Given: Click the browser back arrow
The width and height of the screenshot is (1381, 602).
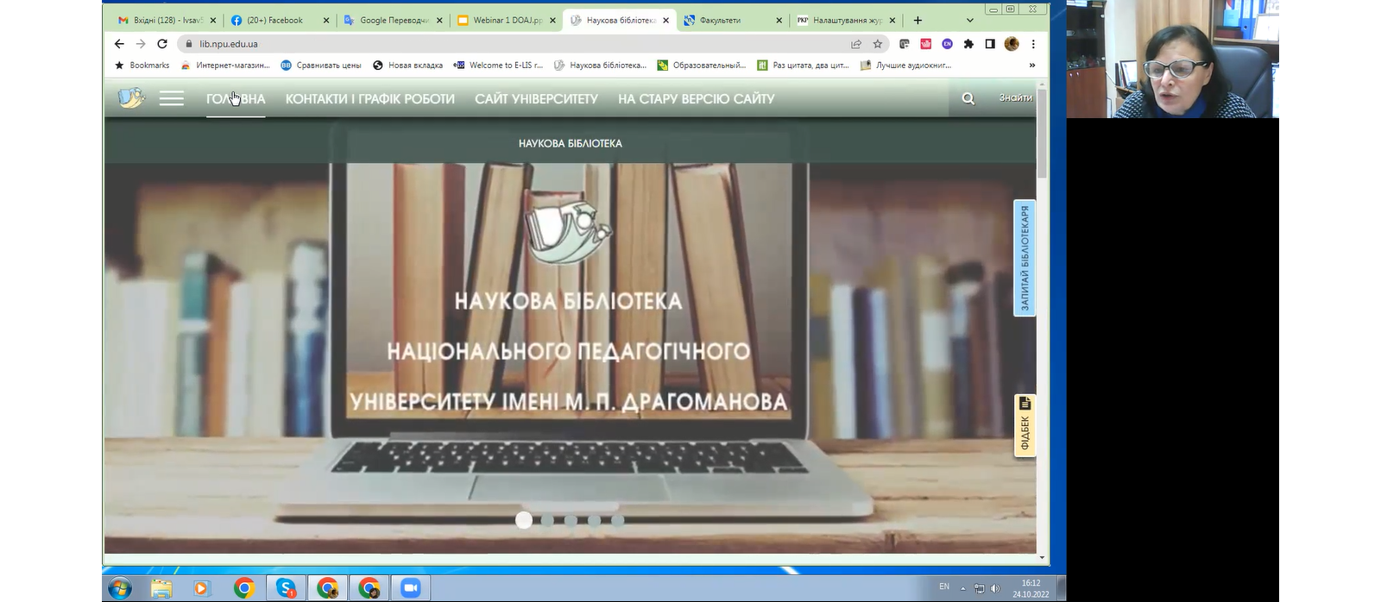Looking at the screenshot, I should (120, 44).
